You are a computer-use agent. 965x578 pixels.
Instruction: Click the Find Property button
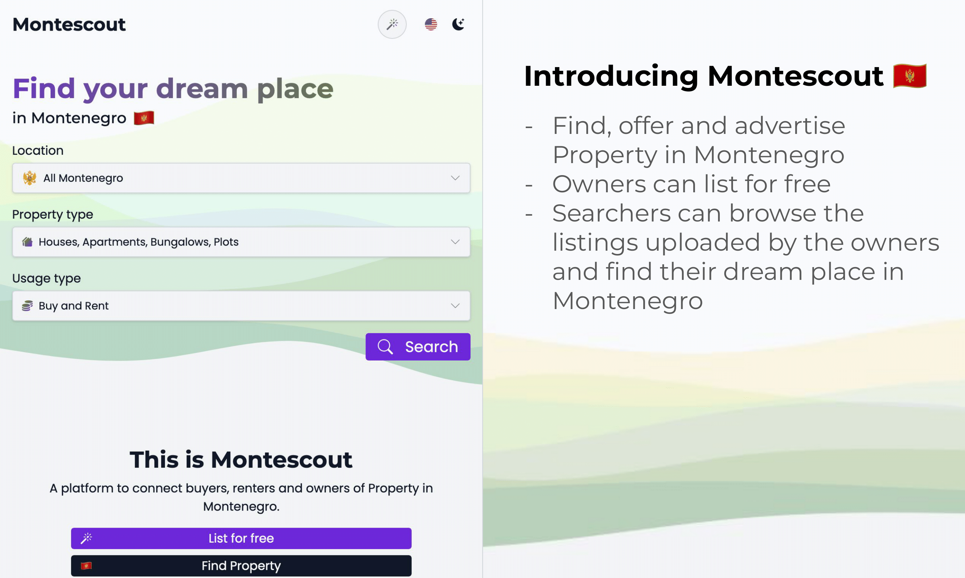click(241, 566)
